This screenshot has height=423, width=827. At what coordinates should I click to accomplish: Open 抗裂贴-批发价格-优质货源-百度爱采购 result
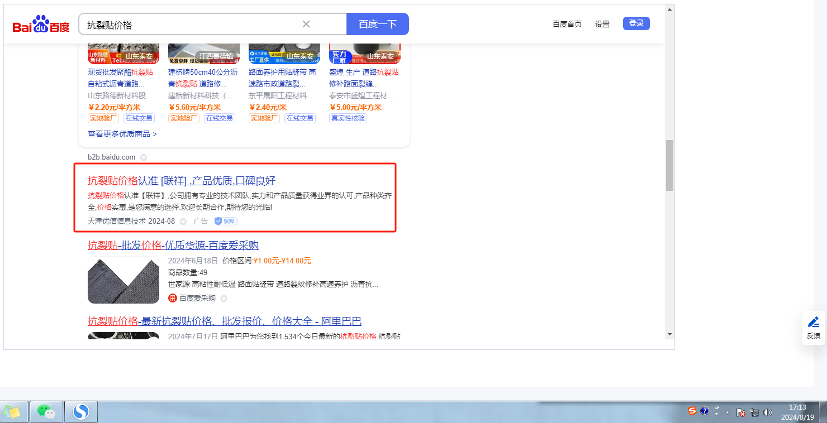pos(173,246)
